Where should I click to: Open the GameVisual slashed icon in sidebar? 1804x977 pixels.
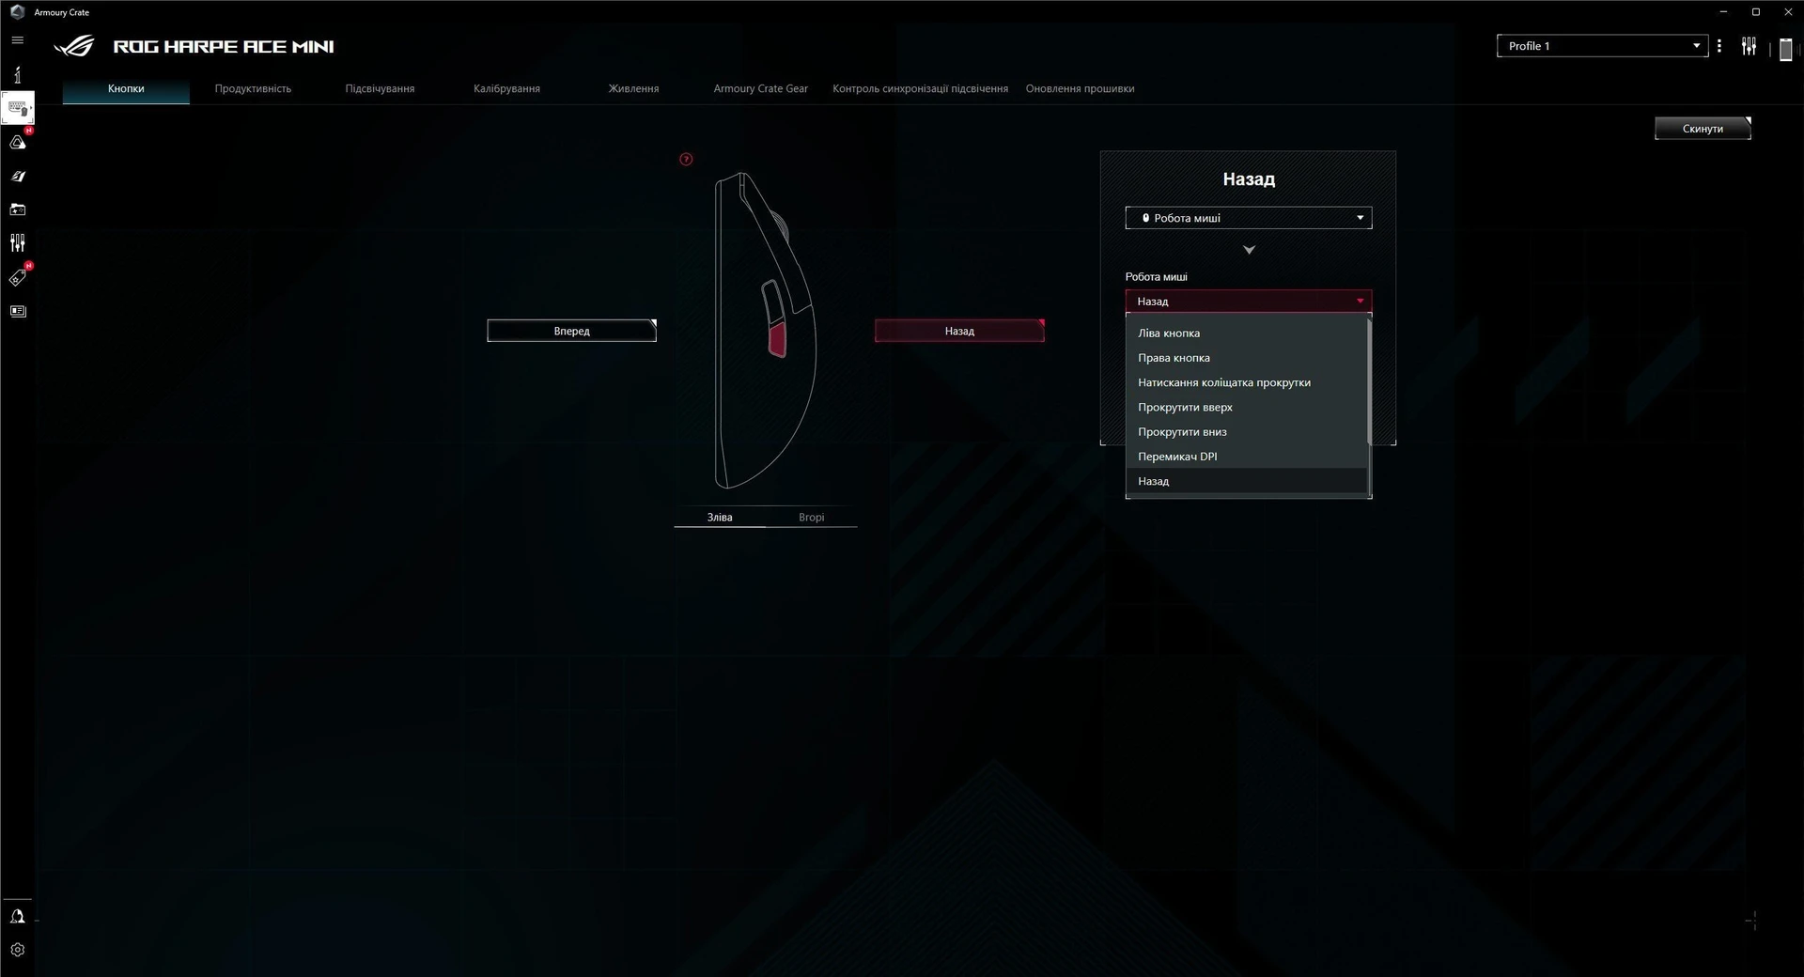point(18,177)
